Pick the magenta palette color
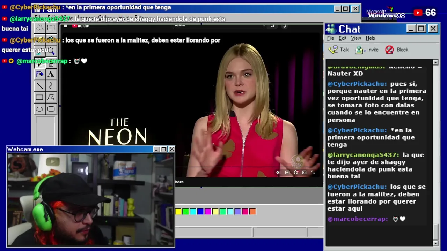This screenshot has width=447, height=251. (x=208, y=211)
